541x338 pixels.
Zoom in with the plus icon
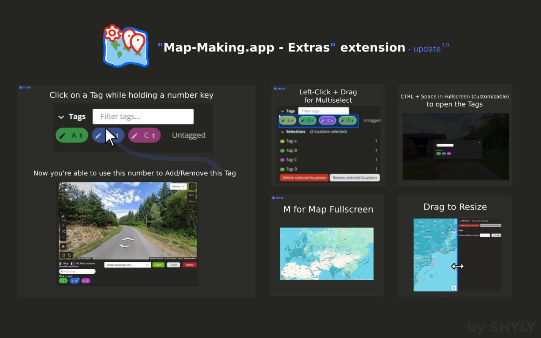pyautogui.click(x=63, y=225)
